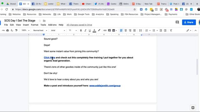Viewport: 200px width, 112px height.
Task: Star the SOS Day 1 document
Action: [x=40, y=21]
